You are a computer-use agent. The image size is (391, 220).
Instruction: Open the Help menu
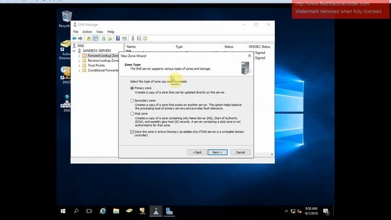[111, 32]
